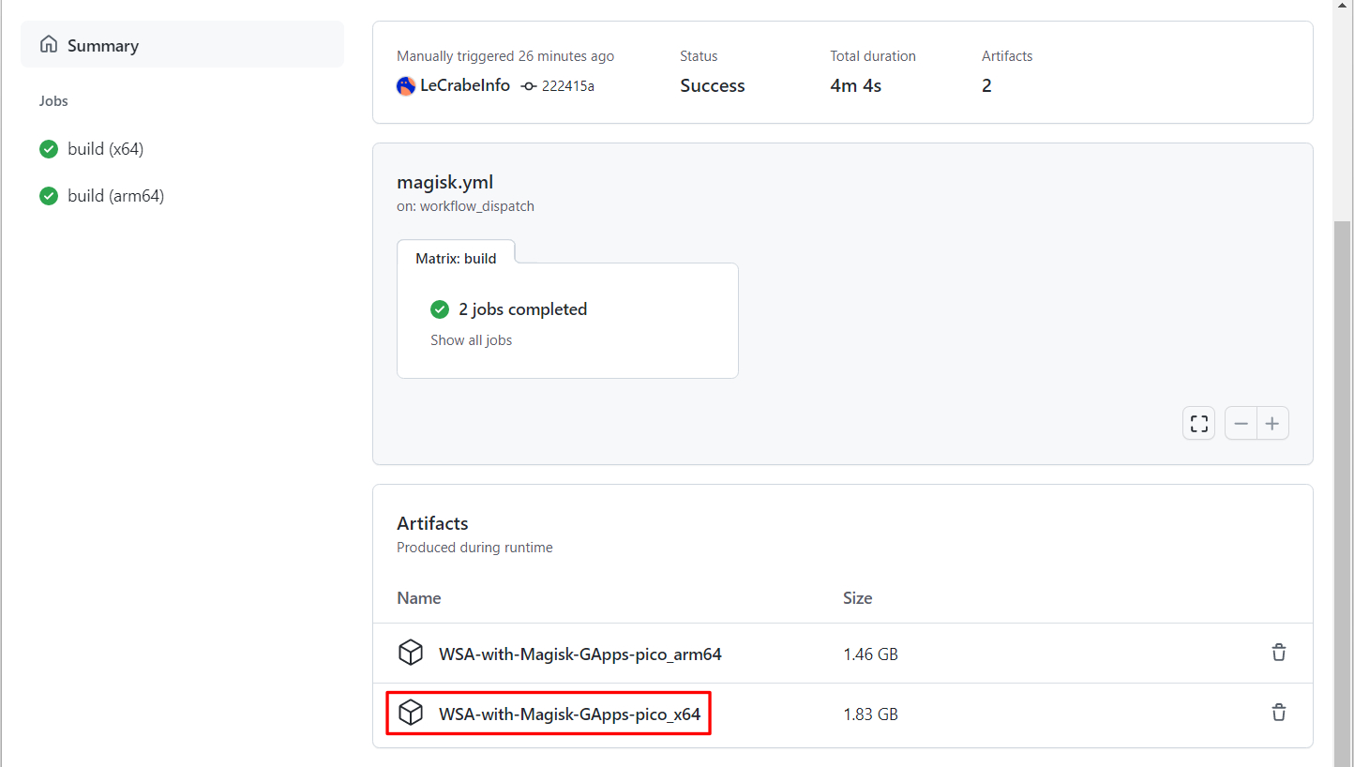Click the artifacts count 2

(986, 85)
